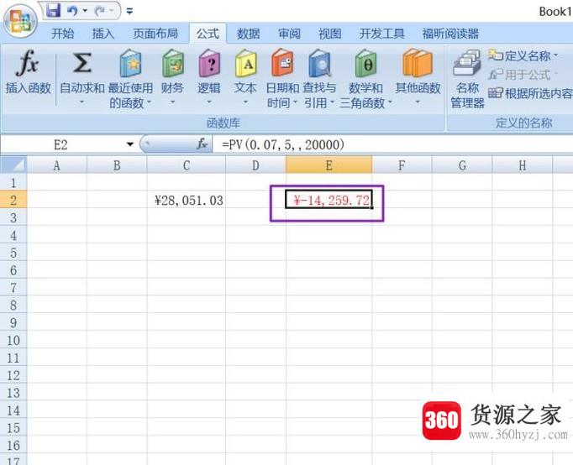The width and height of the screenshot is (573, 465).
Task: Select column F header
Action: click(402, 165)
